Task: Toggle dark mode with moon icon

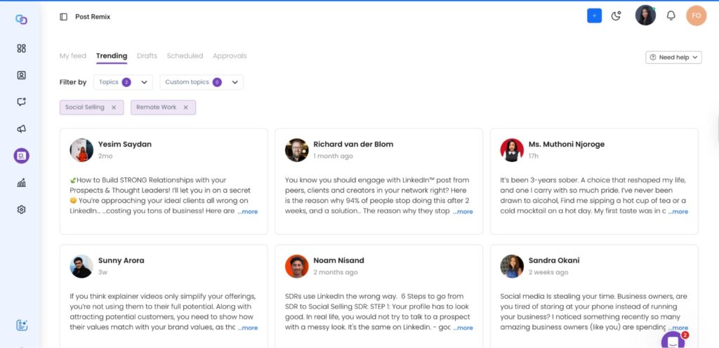Action: click(x=616, y=16)
